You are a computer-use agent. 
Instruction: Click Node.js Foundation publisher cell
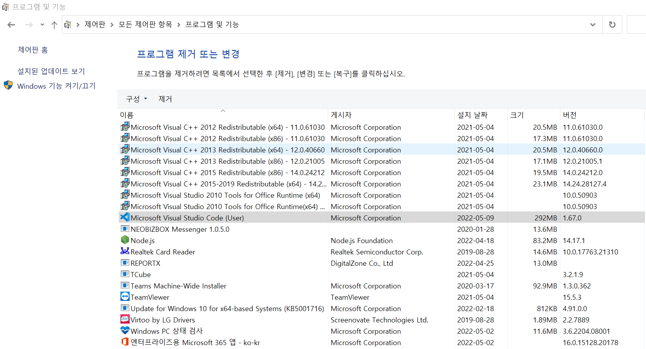(362, 241)
